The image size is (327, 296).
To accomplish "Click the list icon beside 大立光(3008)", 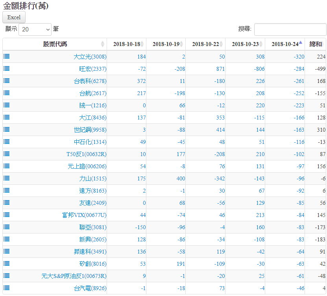I will coord(6,56).
